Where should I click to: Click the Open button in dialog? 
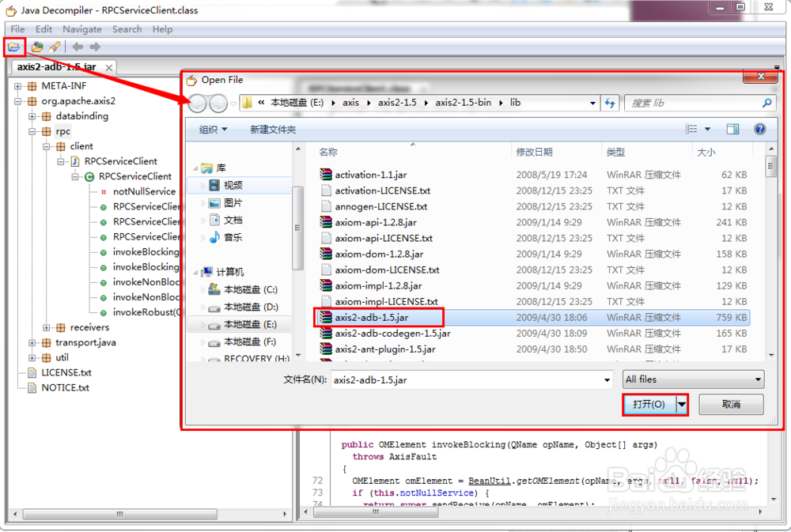pos(649,405)
